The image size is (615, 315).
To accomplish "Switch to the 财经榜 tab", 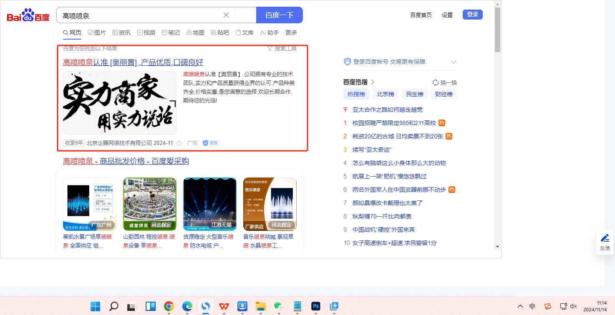I will coord(444,94).
